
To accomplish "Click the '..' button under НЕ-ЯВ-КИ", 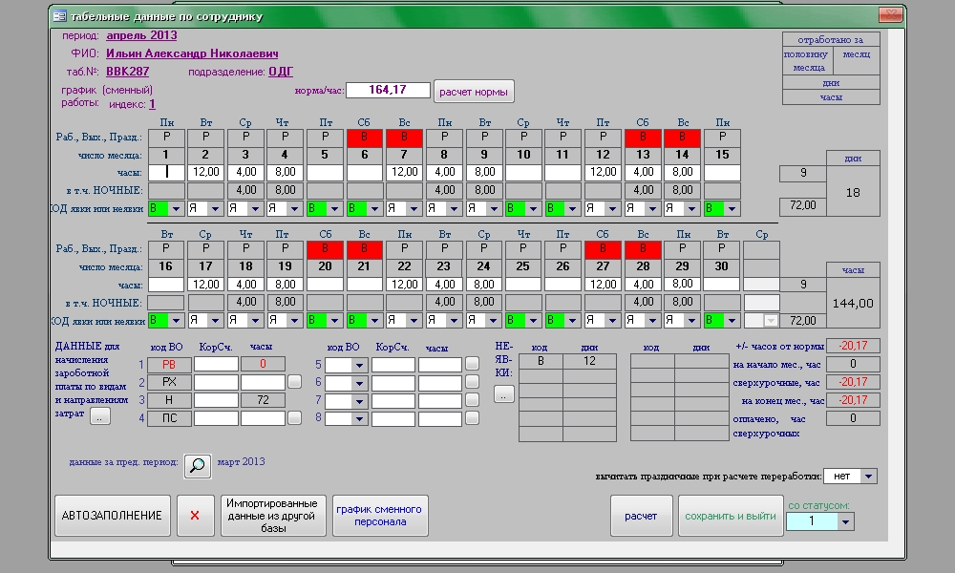I will coord(503,394).
